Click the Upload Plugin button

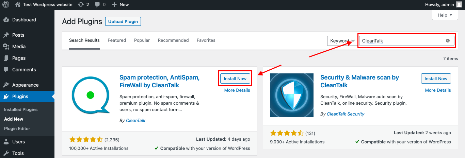pos(123,21)
